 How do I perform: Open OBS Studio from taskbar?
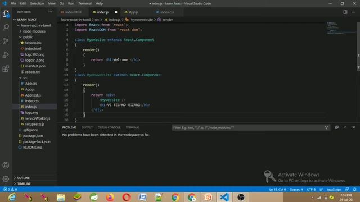[241, 197]
